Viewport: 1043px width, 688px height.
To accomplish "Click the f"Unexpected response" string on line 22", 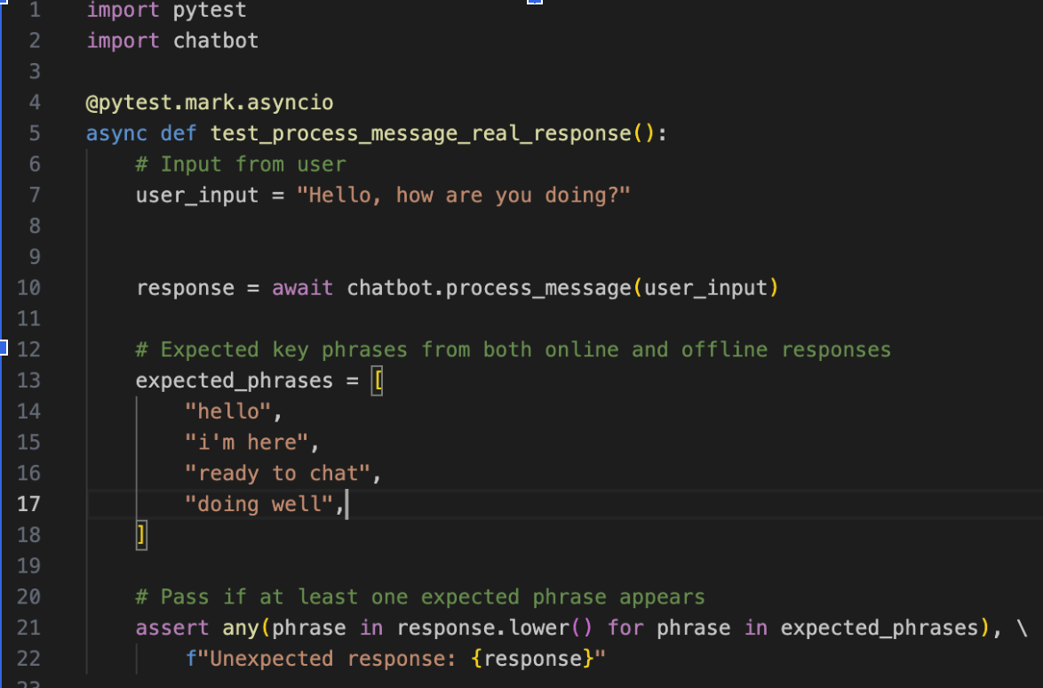I will coord(395,659).
